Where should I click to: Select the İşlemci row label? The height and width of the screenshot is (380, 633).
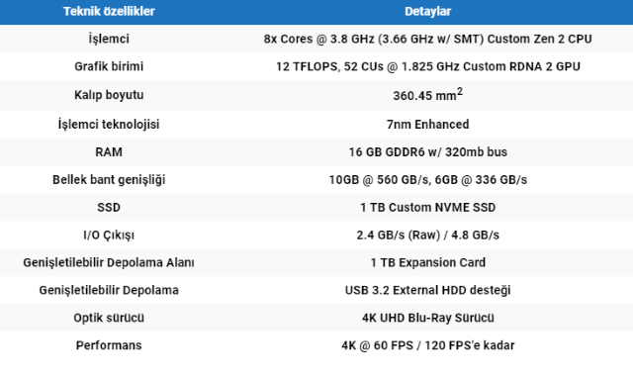tap(109, 40)
